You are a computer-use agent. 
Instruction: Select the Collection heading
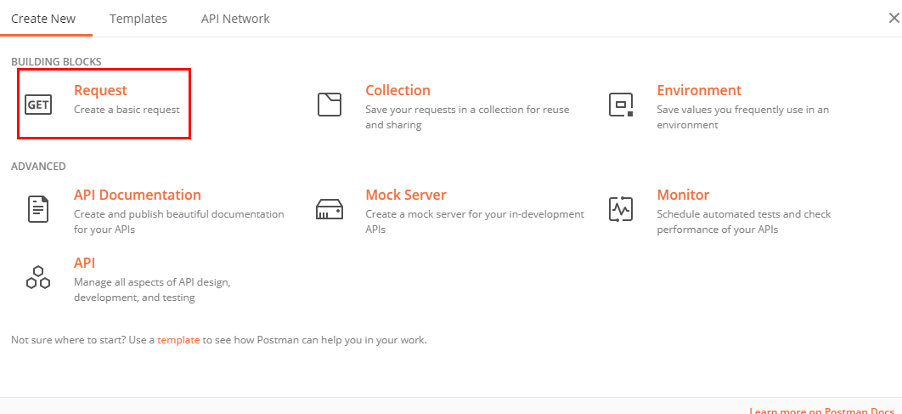(398, 90)
